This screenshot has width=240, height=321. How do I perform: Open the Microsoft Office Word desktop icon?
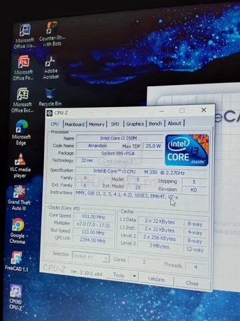tap(24, 37)
